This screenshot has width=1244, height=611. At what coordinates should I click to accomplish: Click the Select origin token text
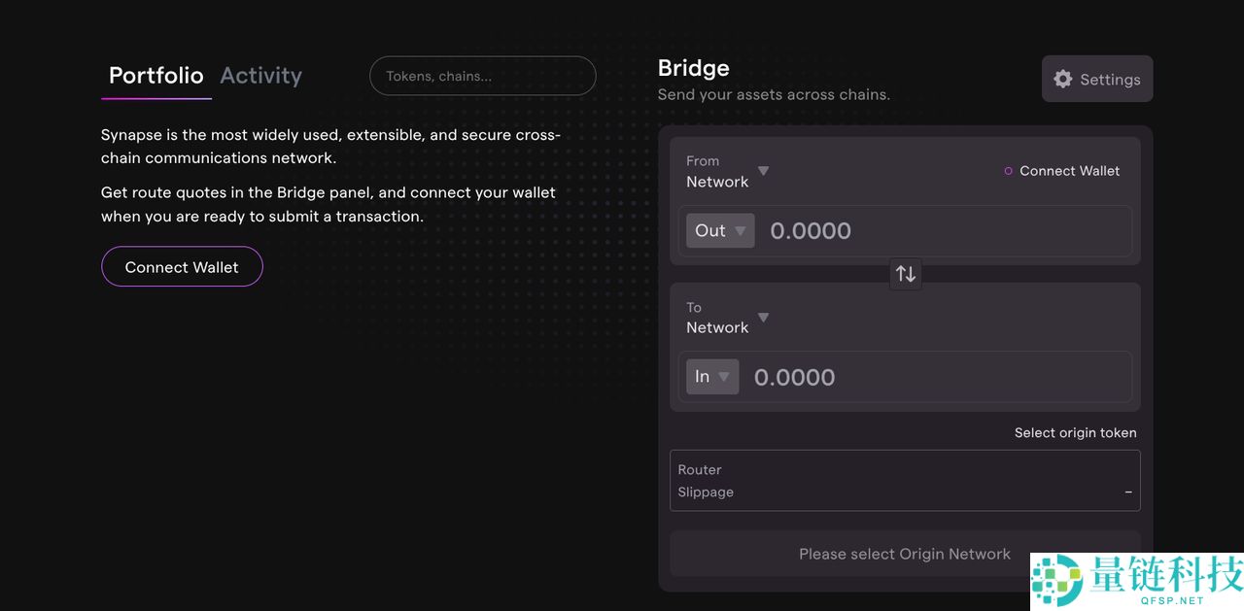coord(1075,433)
